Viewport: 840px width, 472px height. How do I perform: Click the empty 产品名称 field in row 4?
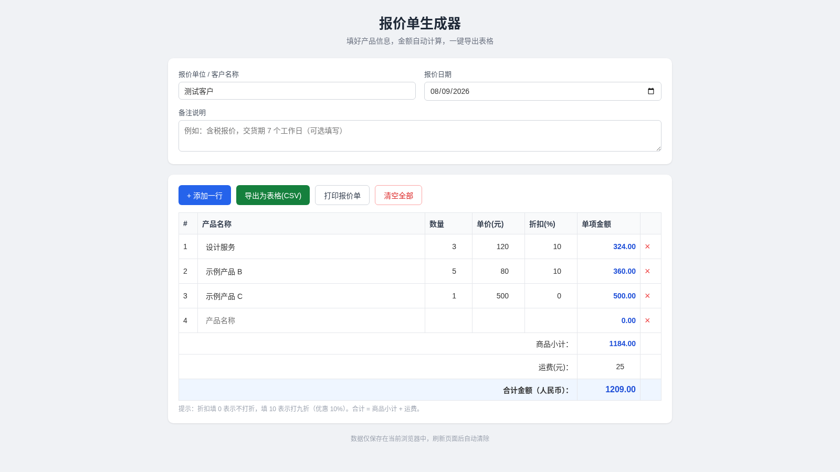coord(311,320)
